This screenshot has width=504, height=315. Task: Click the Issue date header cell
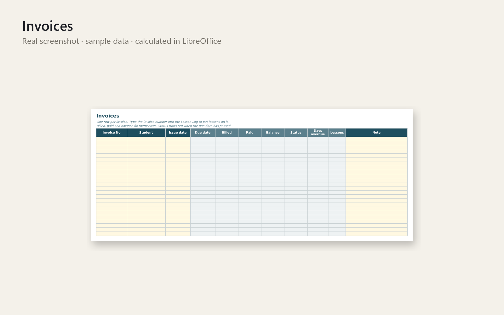178,133
